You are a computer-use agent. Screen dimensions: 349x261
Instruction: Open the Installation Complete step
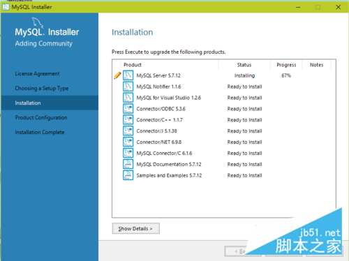[x=40, y=132]
